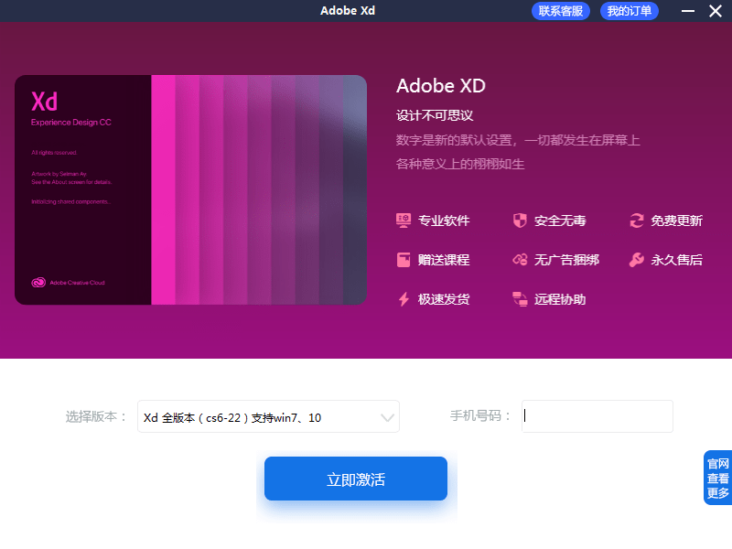
Task: Click the 极速发货 lightning bolt icon
Action: 404,299
